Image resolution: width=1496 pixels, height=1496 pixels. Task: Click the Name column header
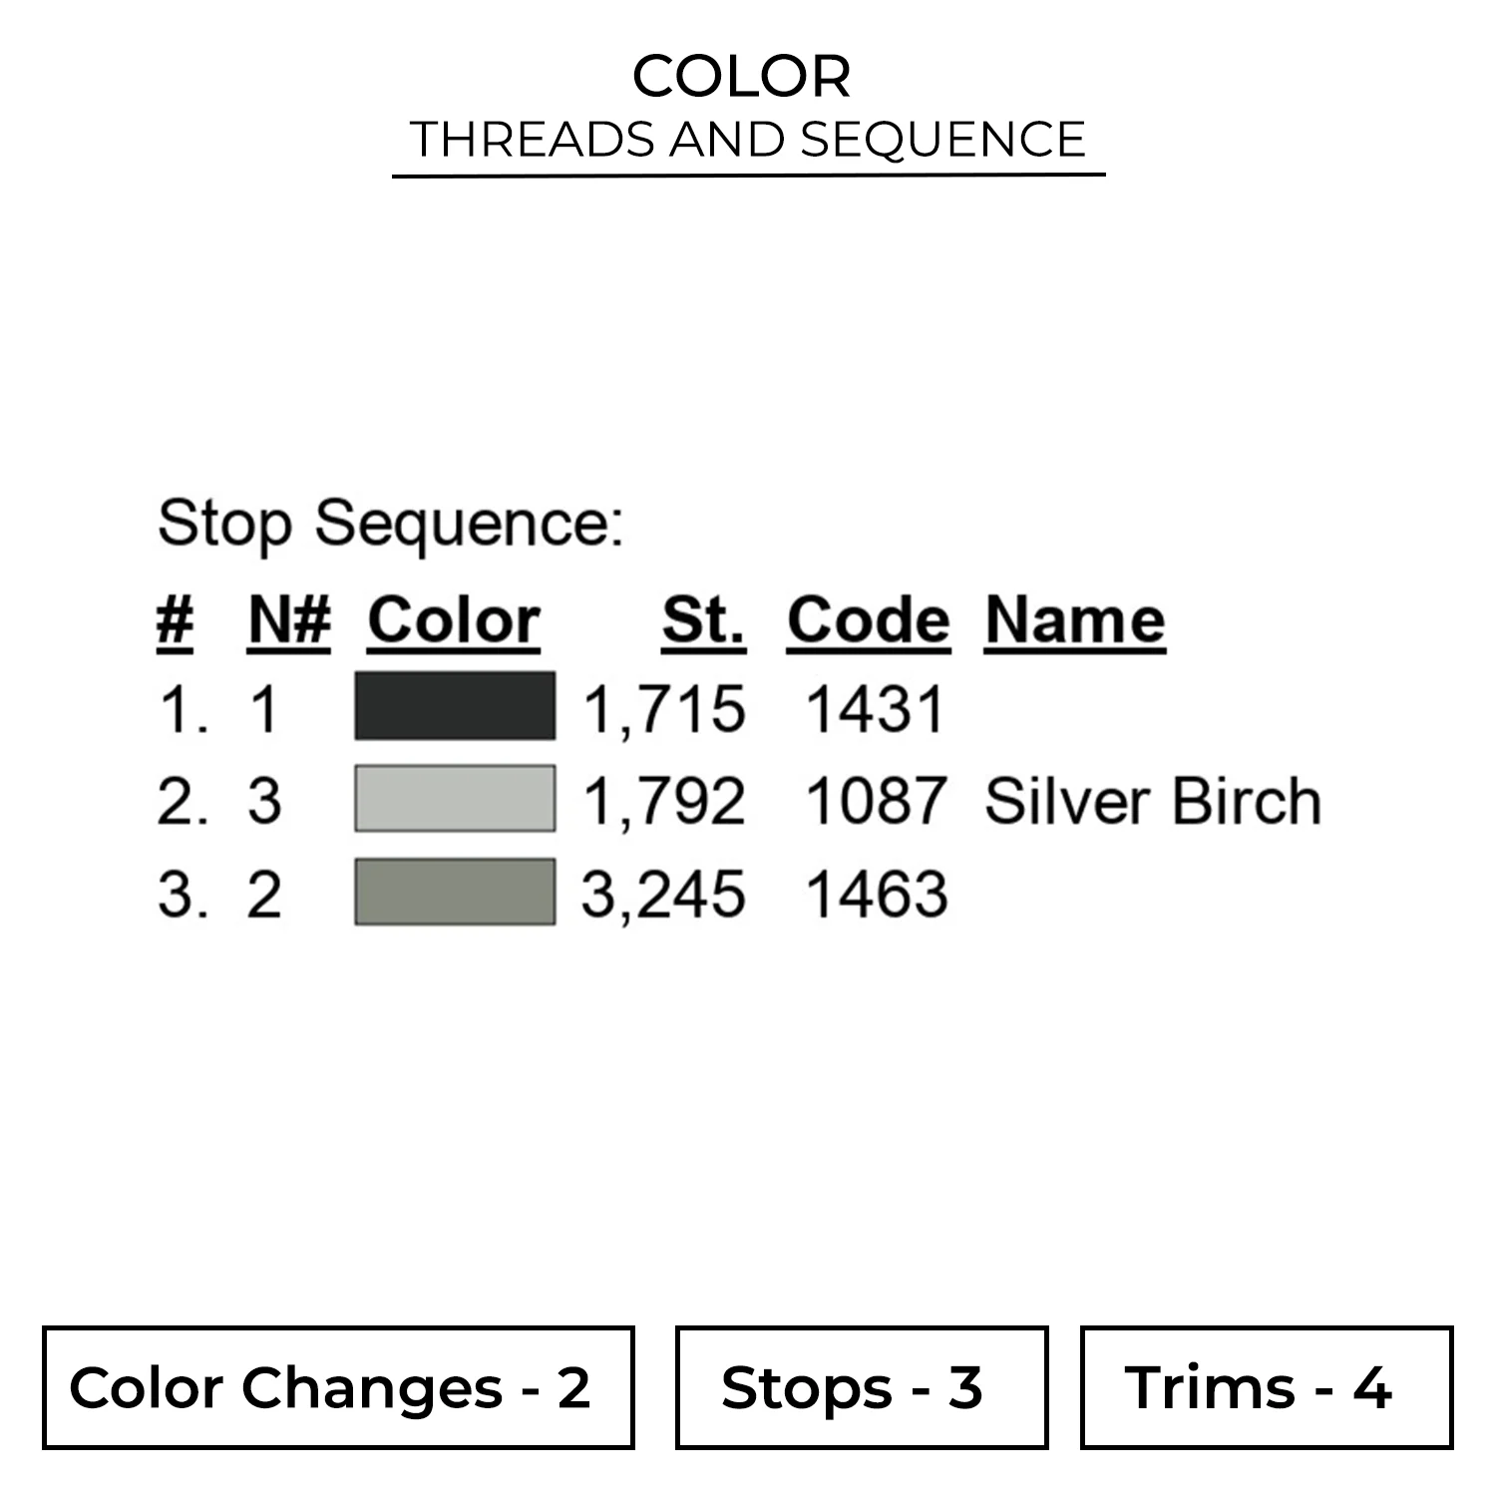click(1075, 620)
